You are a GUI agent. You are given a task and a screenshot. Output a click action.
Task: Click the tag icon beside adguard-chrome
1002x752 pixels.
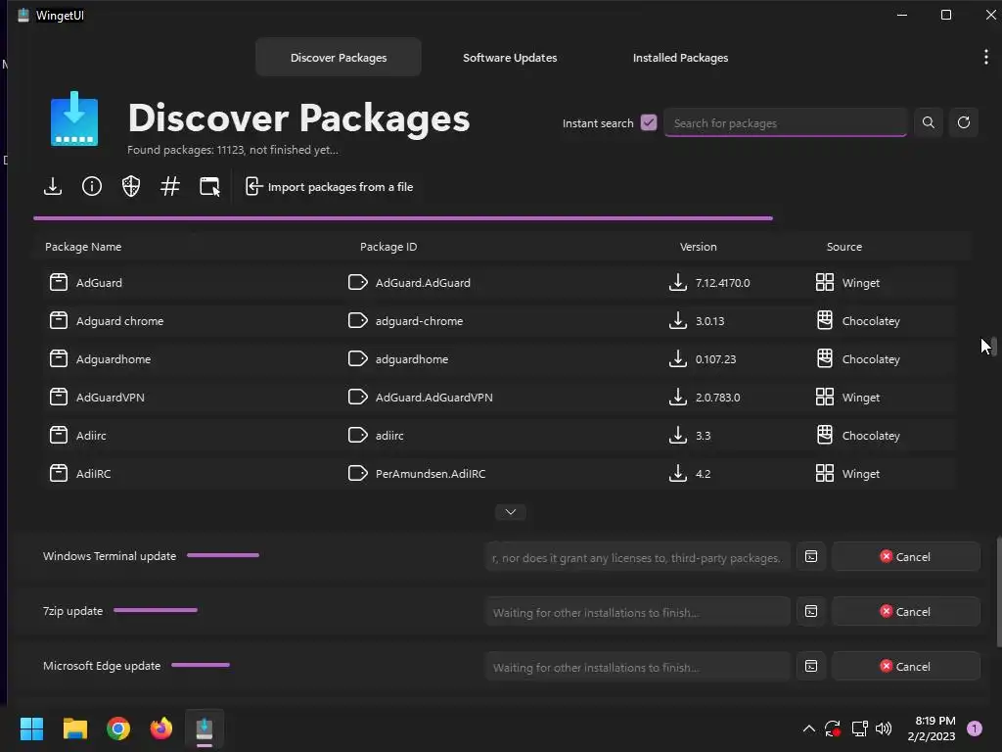point(358,320)
